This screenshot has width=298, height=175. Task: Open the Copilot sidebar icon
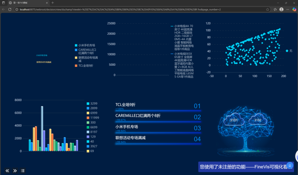click(294, 9)
